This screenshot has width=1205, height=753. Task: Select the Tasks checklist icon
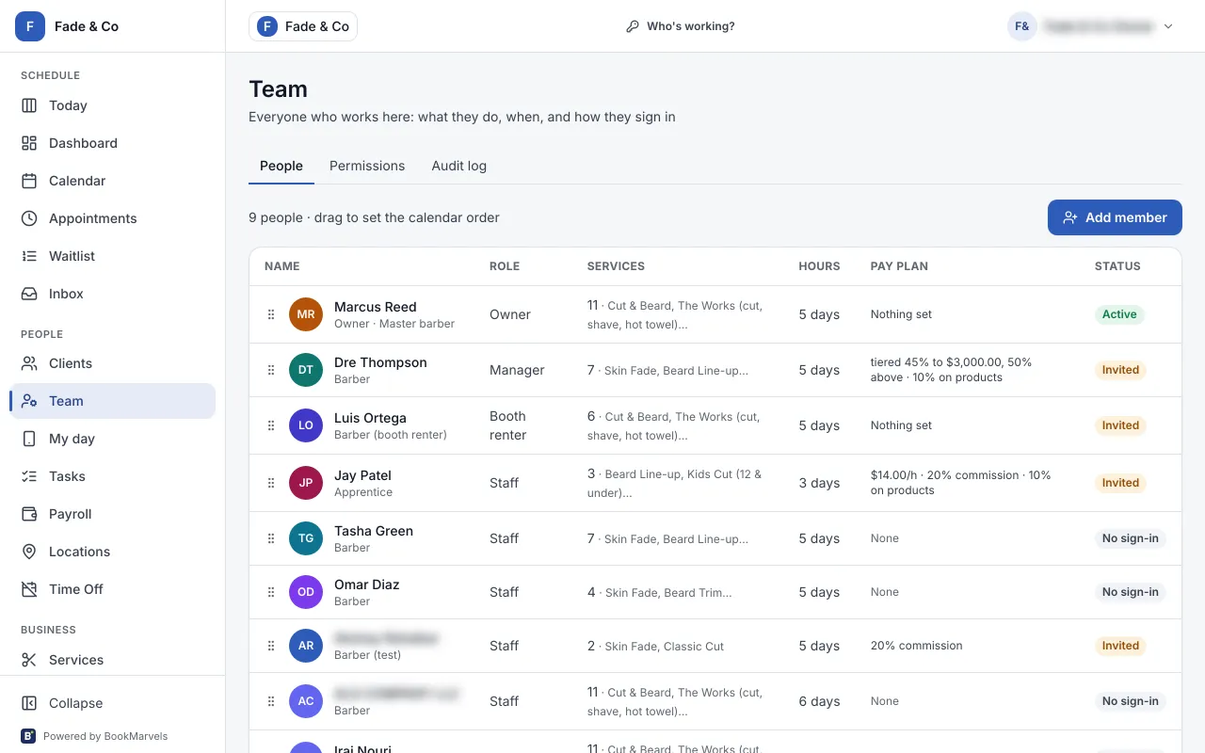29,476
